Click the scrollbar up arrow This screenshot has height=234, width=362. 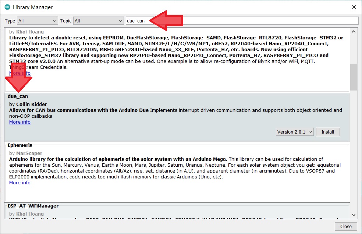[354, 32]
